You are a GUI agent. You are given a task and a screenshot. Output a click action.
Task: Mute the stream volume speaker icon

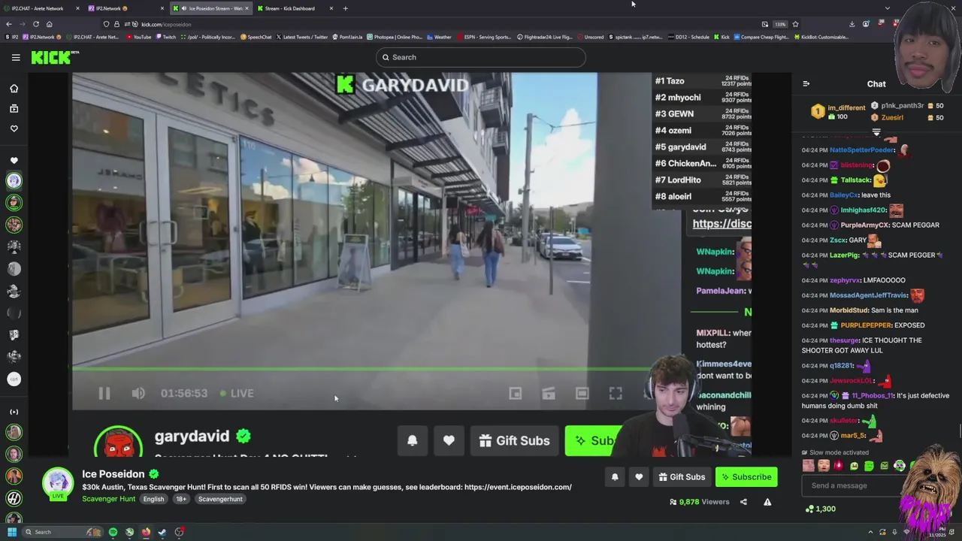138,393
